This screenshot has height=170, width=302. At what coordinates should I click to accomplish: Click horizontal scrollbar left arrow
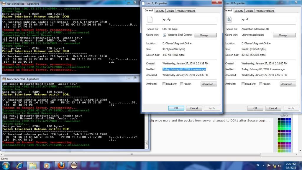tap(2, 154)
